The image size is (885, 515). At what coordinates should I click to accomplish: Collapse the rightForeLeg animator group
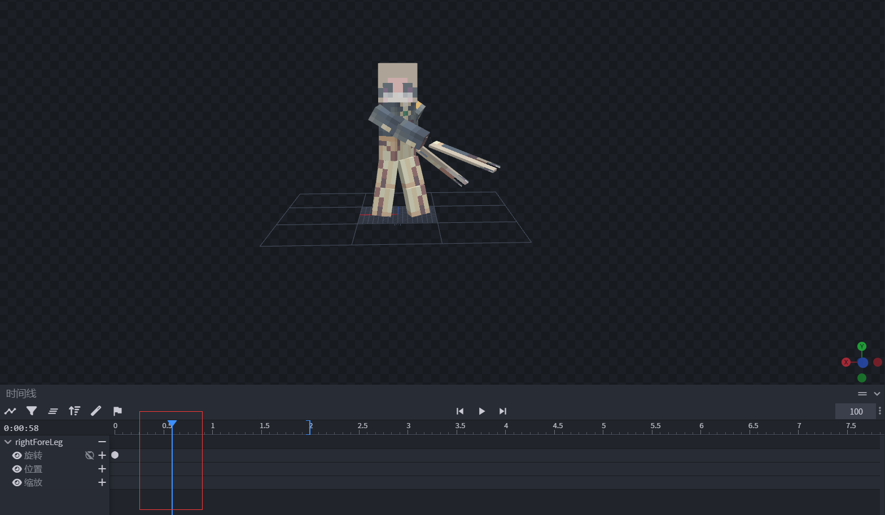8,442
